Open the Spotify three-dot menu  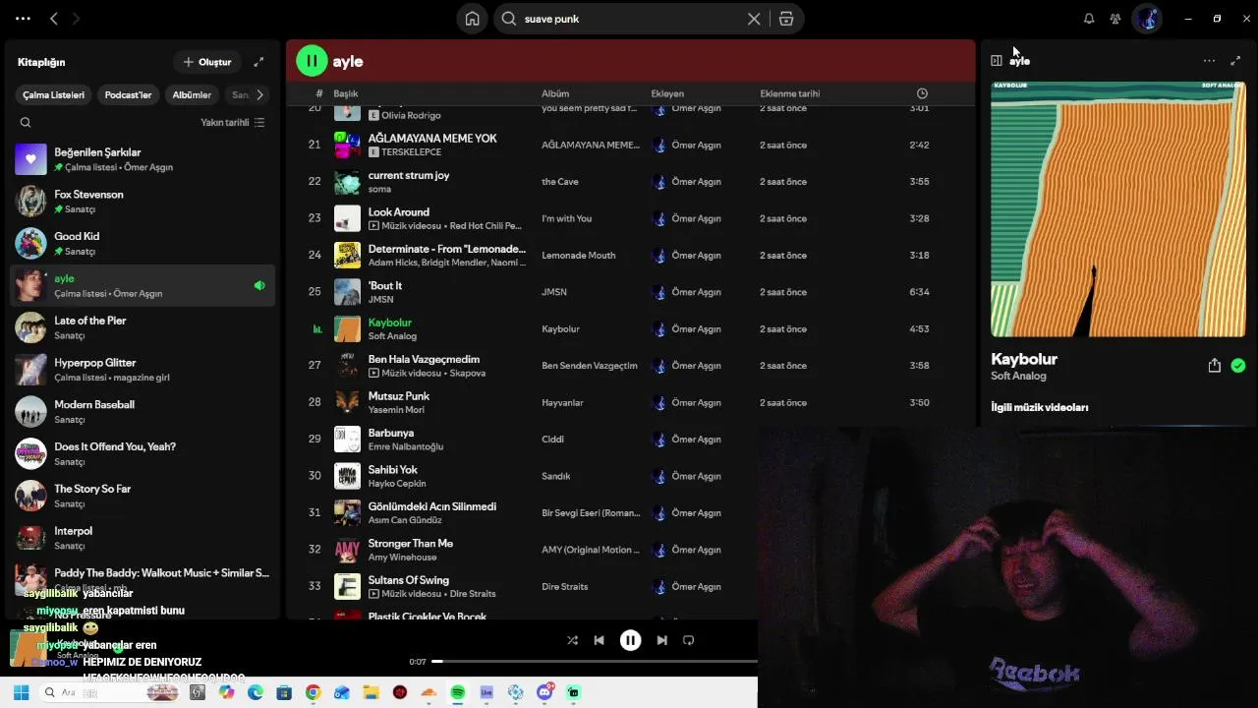point(23,19)
